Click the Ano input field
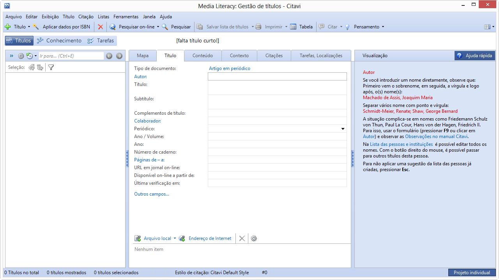499x280 pixels. [277, 144]
